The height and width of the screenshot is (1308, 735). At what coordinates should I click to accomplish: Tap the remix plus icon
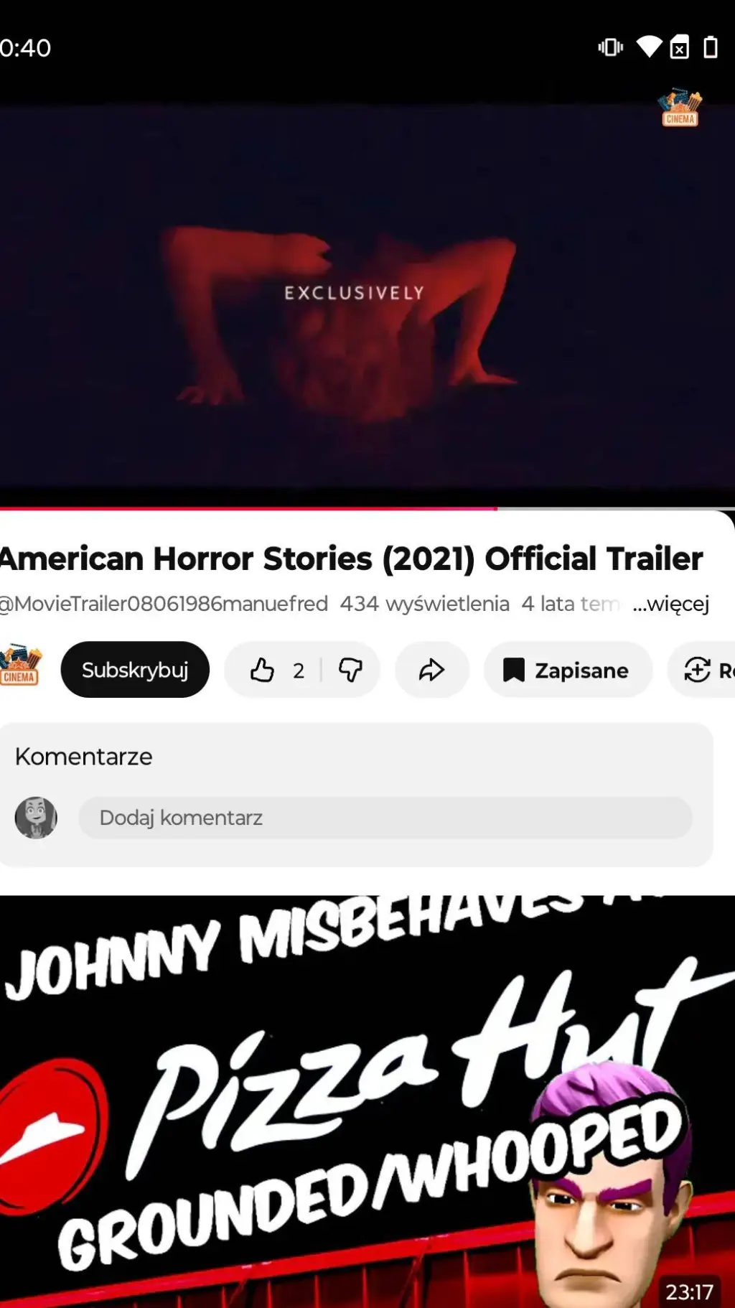click(697, 670)
